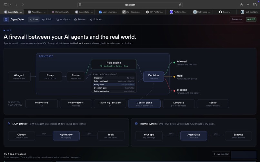260x162 pixels.
Task: Click the Action log · sessions card
Action: pos(110,104)
